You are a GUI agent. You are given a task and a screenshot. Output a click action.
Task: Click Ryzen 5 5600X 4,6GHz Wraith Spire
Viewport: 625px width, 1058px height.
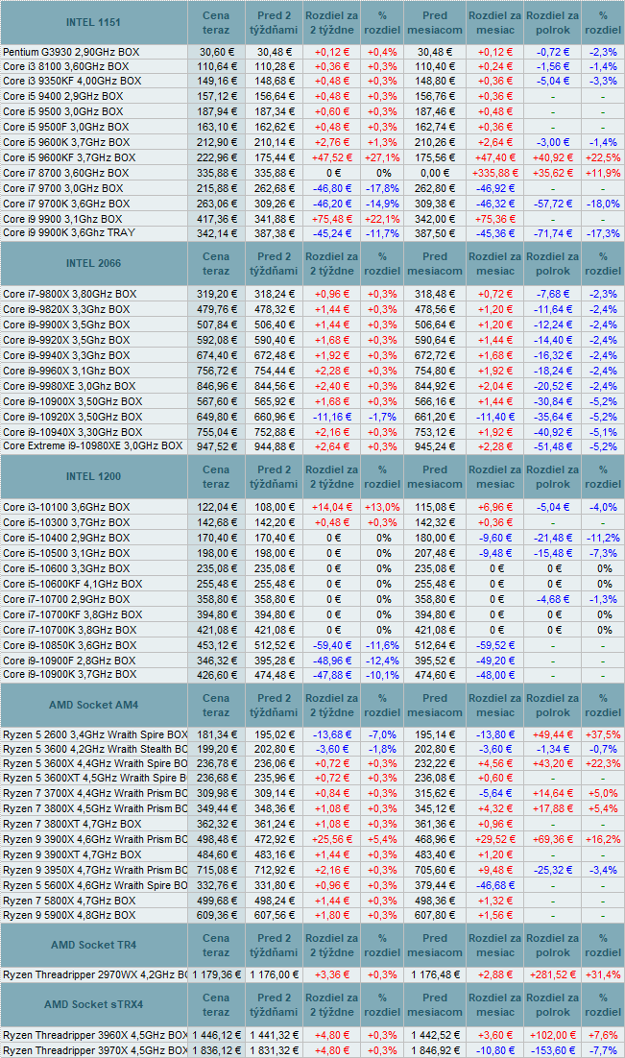point(94,886)
